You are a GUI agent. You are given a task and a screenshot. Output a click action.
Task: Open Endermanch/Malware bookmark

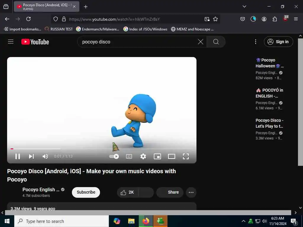coord(98,29)
